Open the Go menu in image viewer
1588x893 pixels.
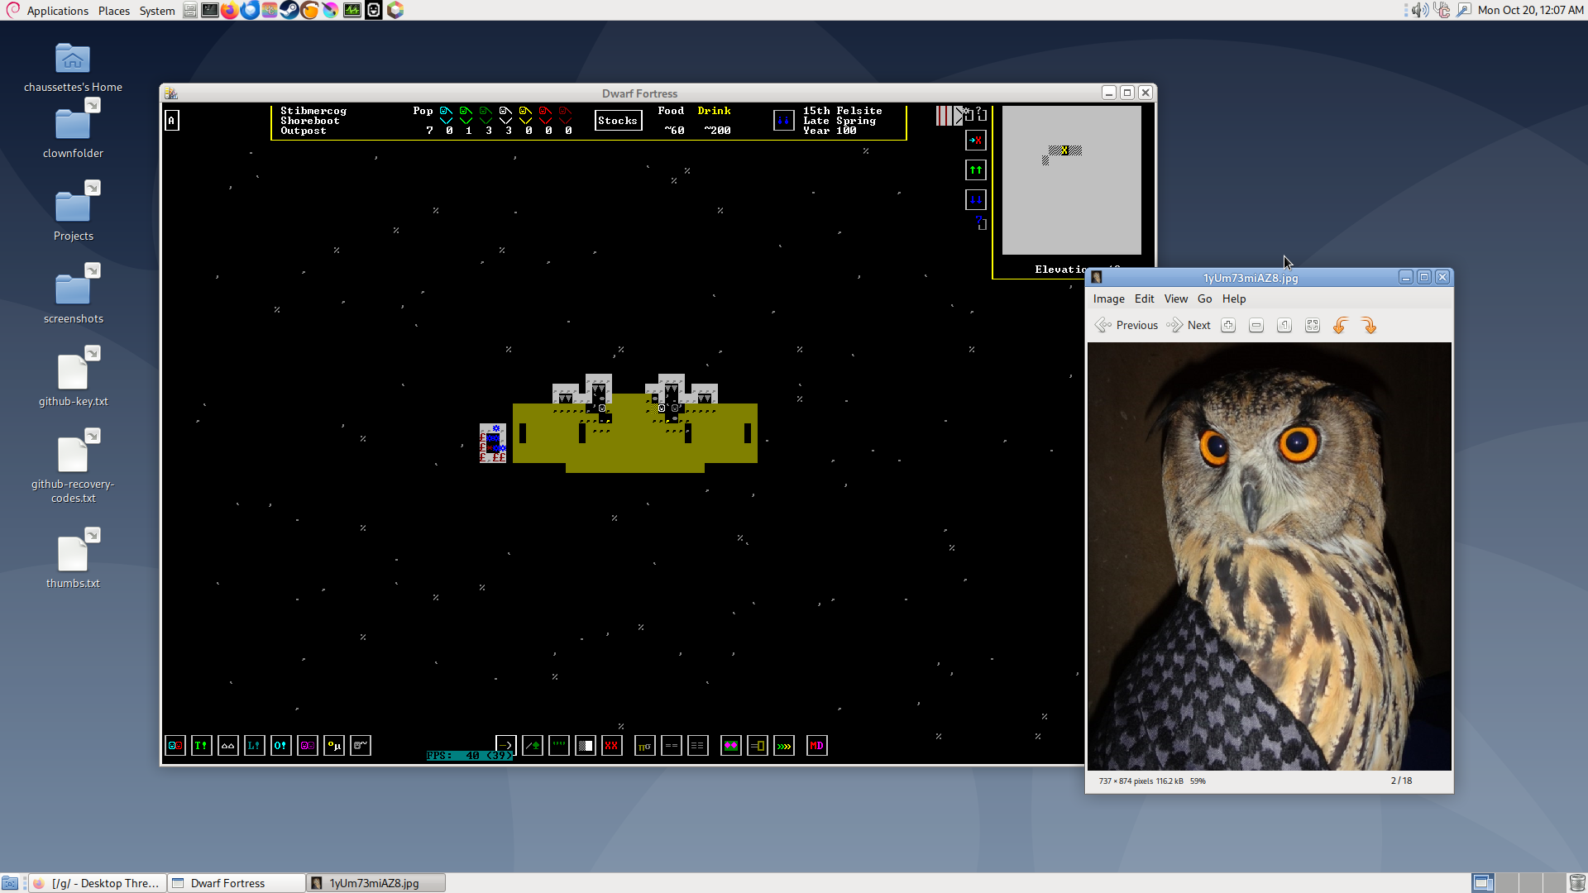click(1204, 299)
